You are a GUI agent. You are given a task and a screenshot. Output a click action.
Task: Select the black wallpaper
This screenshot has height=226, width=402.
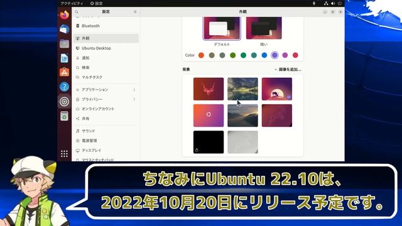209,143
